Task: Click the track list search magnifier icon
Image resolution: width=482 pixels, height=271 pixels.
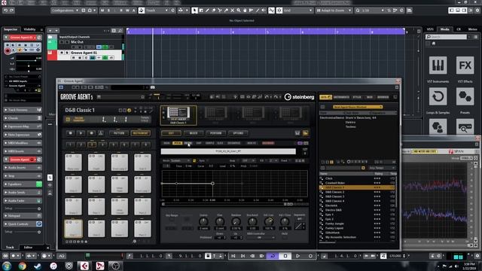Action: coord(120,31)
